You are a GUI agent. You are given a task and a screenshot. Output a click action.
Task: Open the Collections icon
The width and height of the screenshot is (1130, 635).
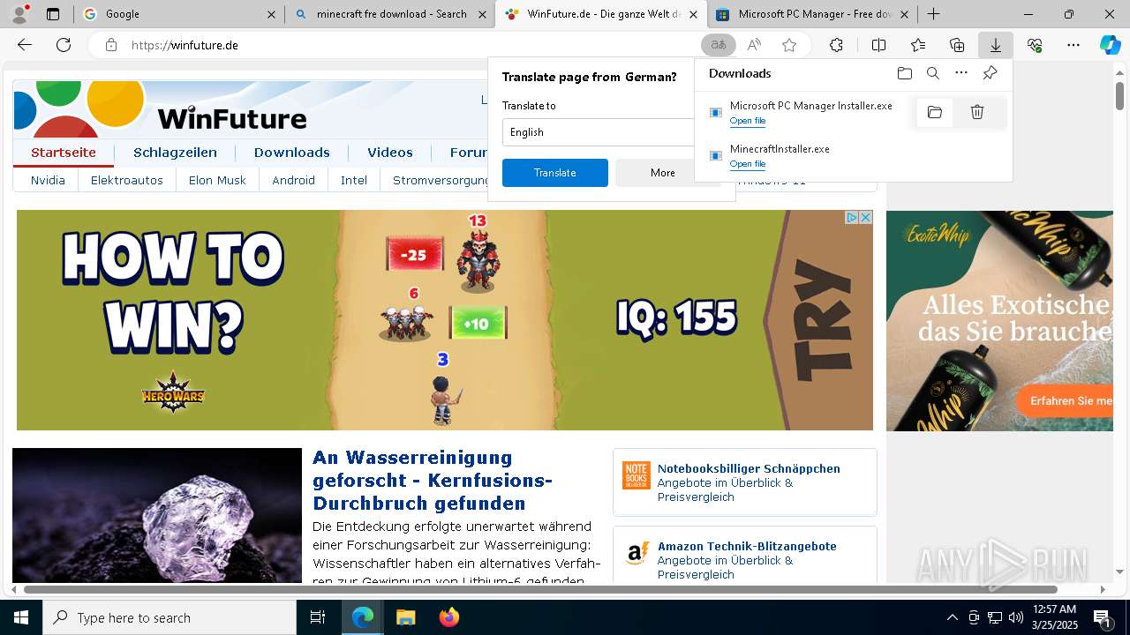point(957,45)
